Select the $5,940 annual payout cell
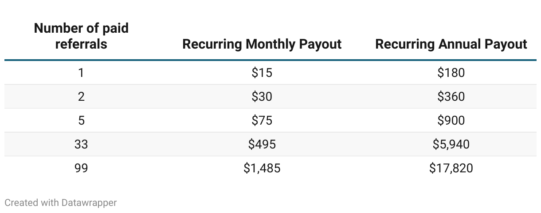Viewport: 541px width, 213px height. [x=451, y=144]
